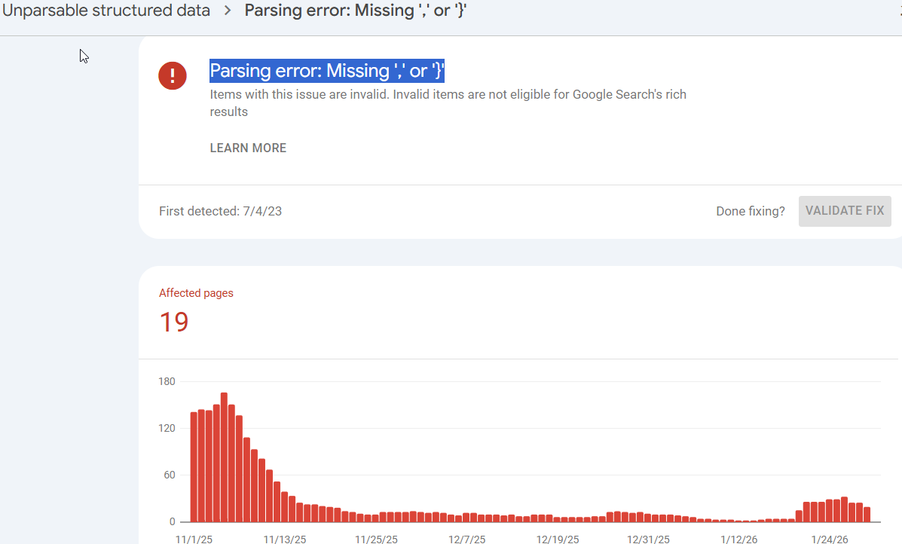This screenshot has width=902, height=544.
Task: Click the red error exclamation icon
Action: pos(173,75)
